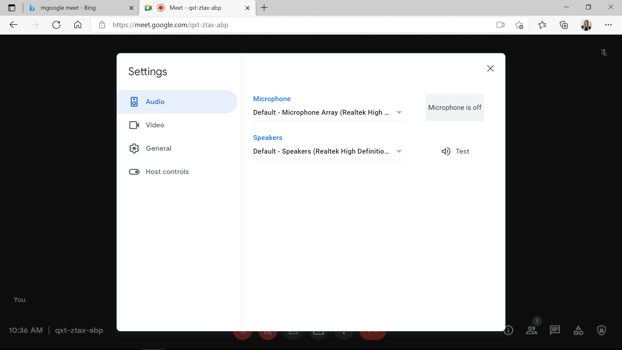Open the General settings panel
Image resolution: width=622 pixels, height=350 pixels.
(x=158, y=148)
